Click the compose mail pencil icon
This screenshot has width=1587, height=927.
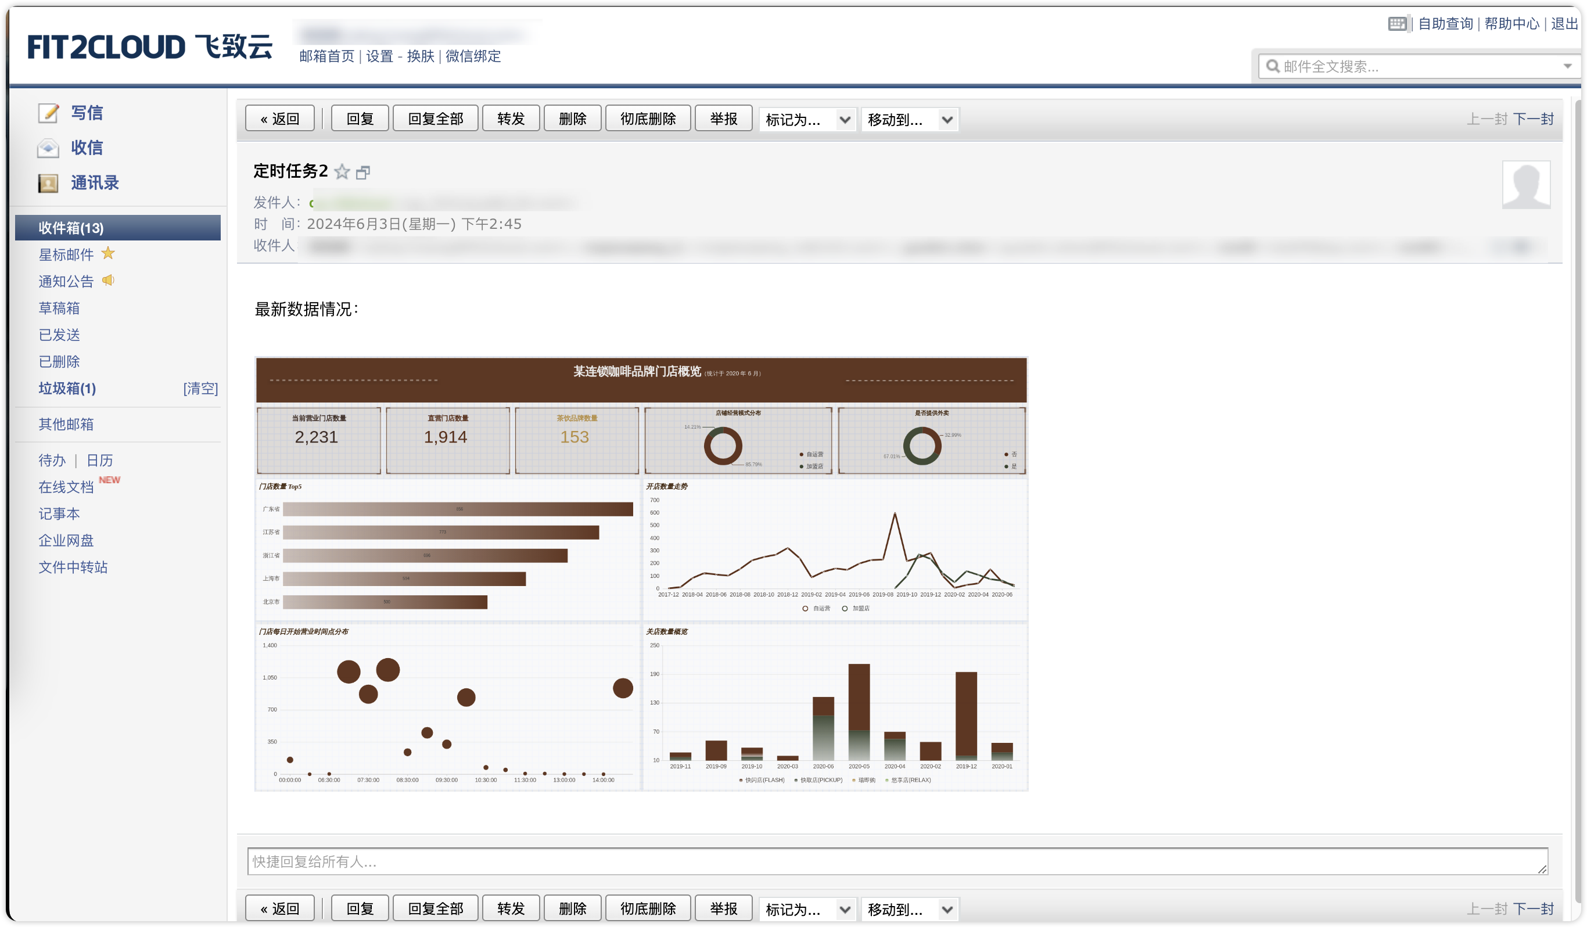click(x=48, y=113)
